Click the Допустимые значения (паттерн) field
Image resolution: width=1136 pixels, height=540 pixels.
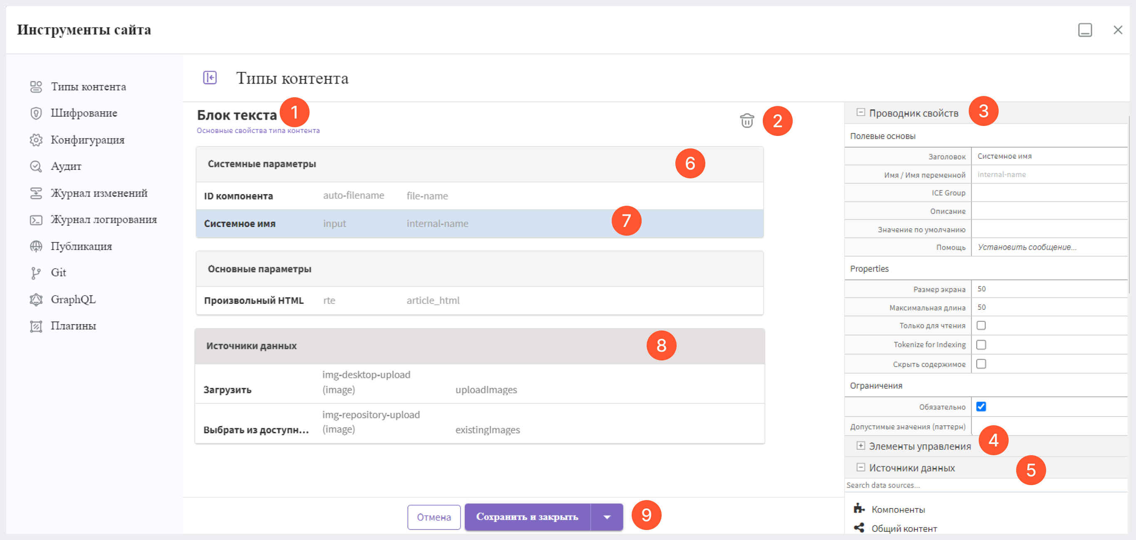[1049, 427]
